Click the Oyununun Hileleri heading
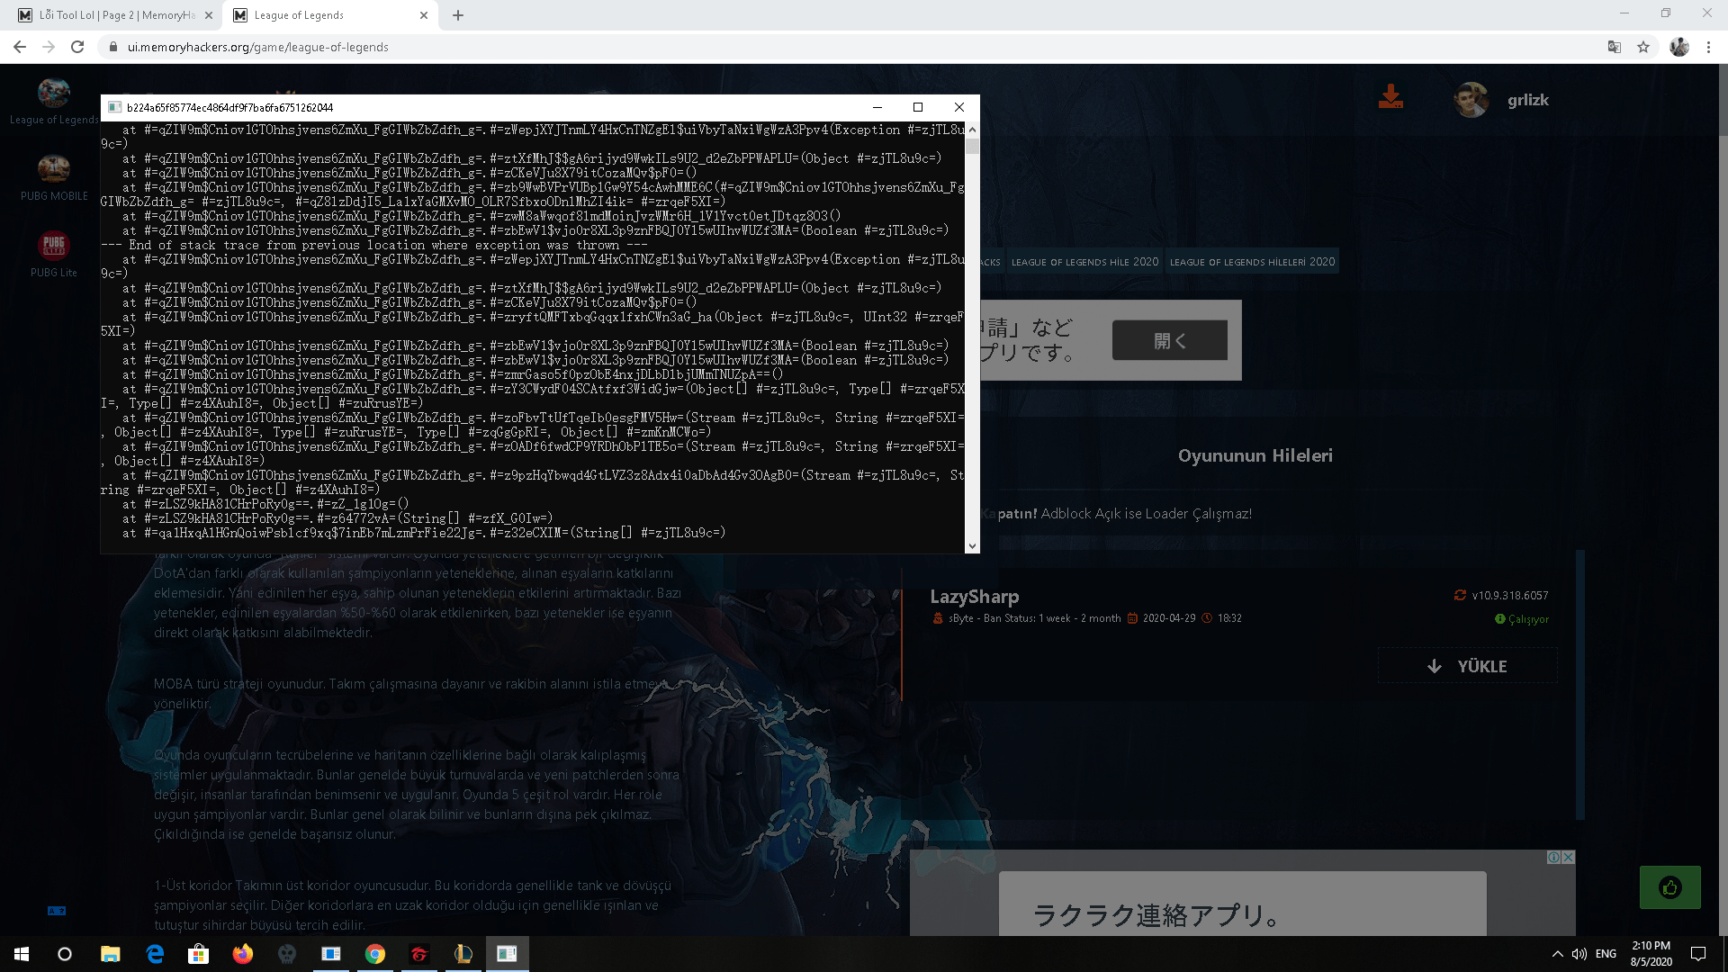The height and width of the screenshot is (972, 1728). [x=1255, y=455]
